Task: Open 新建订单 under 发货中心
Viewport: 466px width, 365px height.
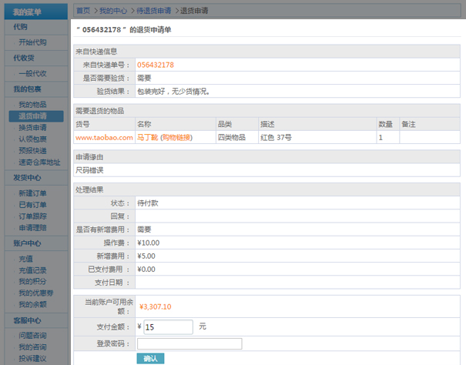Action: tap(32, 193)
